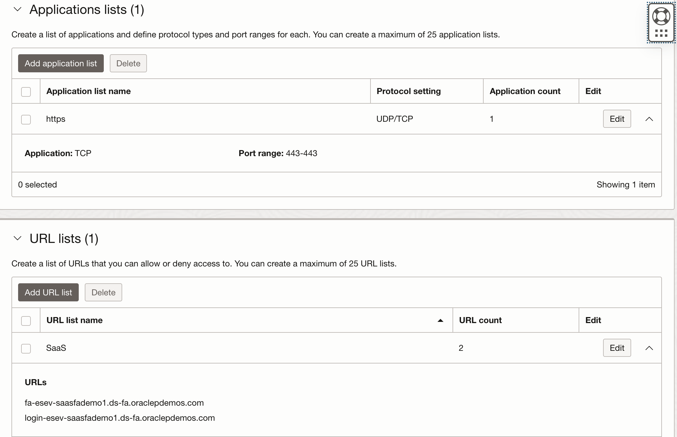
Task: Edit the SaaS URL list
Action: pos(617,348)
